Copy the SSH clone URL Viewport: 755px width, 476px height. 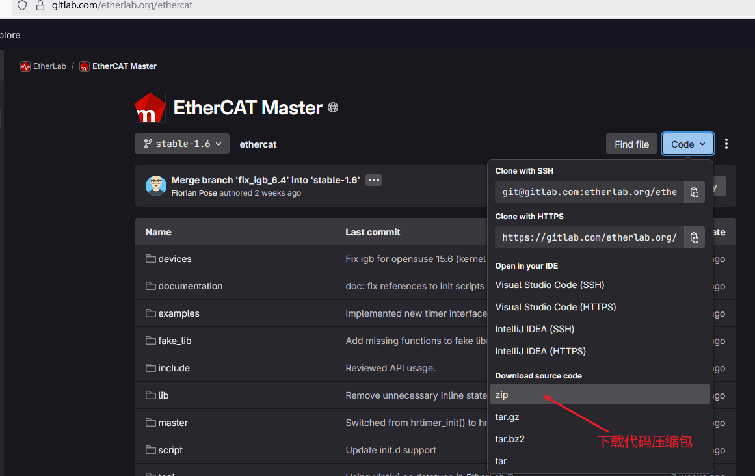coord(695,192)
